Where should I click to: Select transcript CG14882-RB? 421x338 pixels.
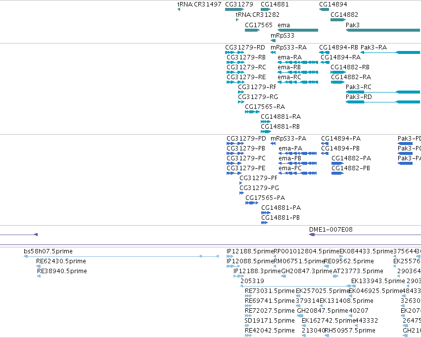point(350,67)
